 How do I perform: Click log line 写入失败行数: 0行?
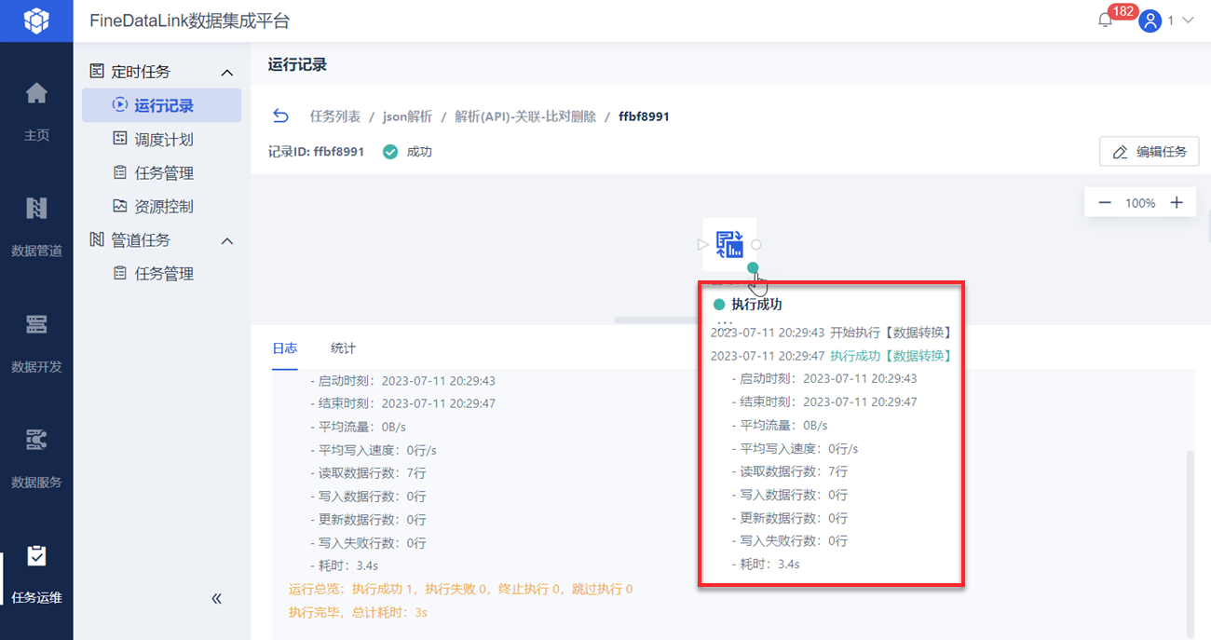pyautogui.click(x=367, y=542)
